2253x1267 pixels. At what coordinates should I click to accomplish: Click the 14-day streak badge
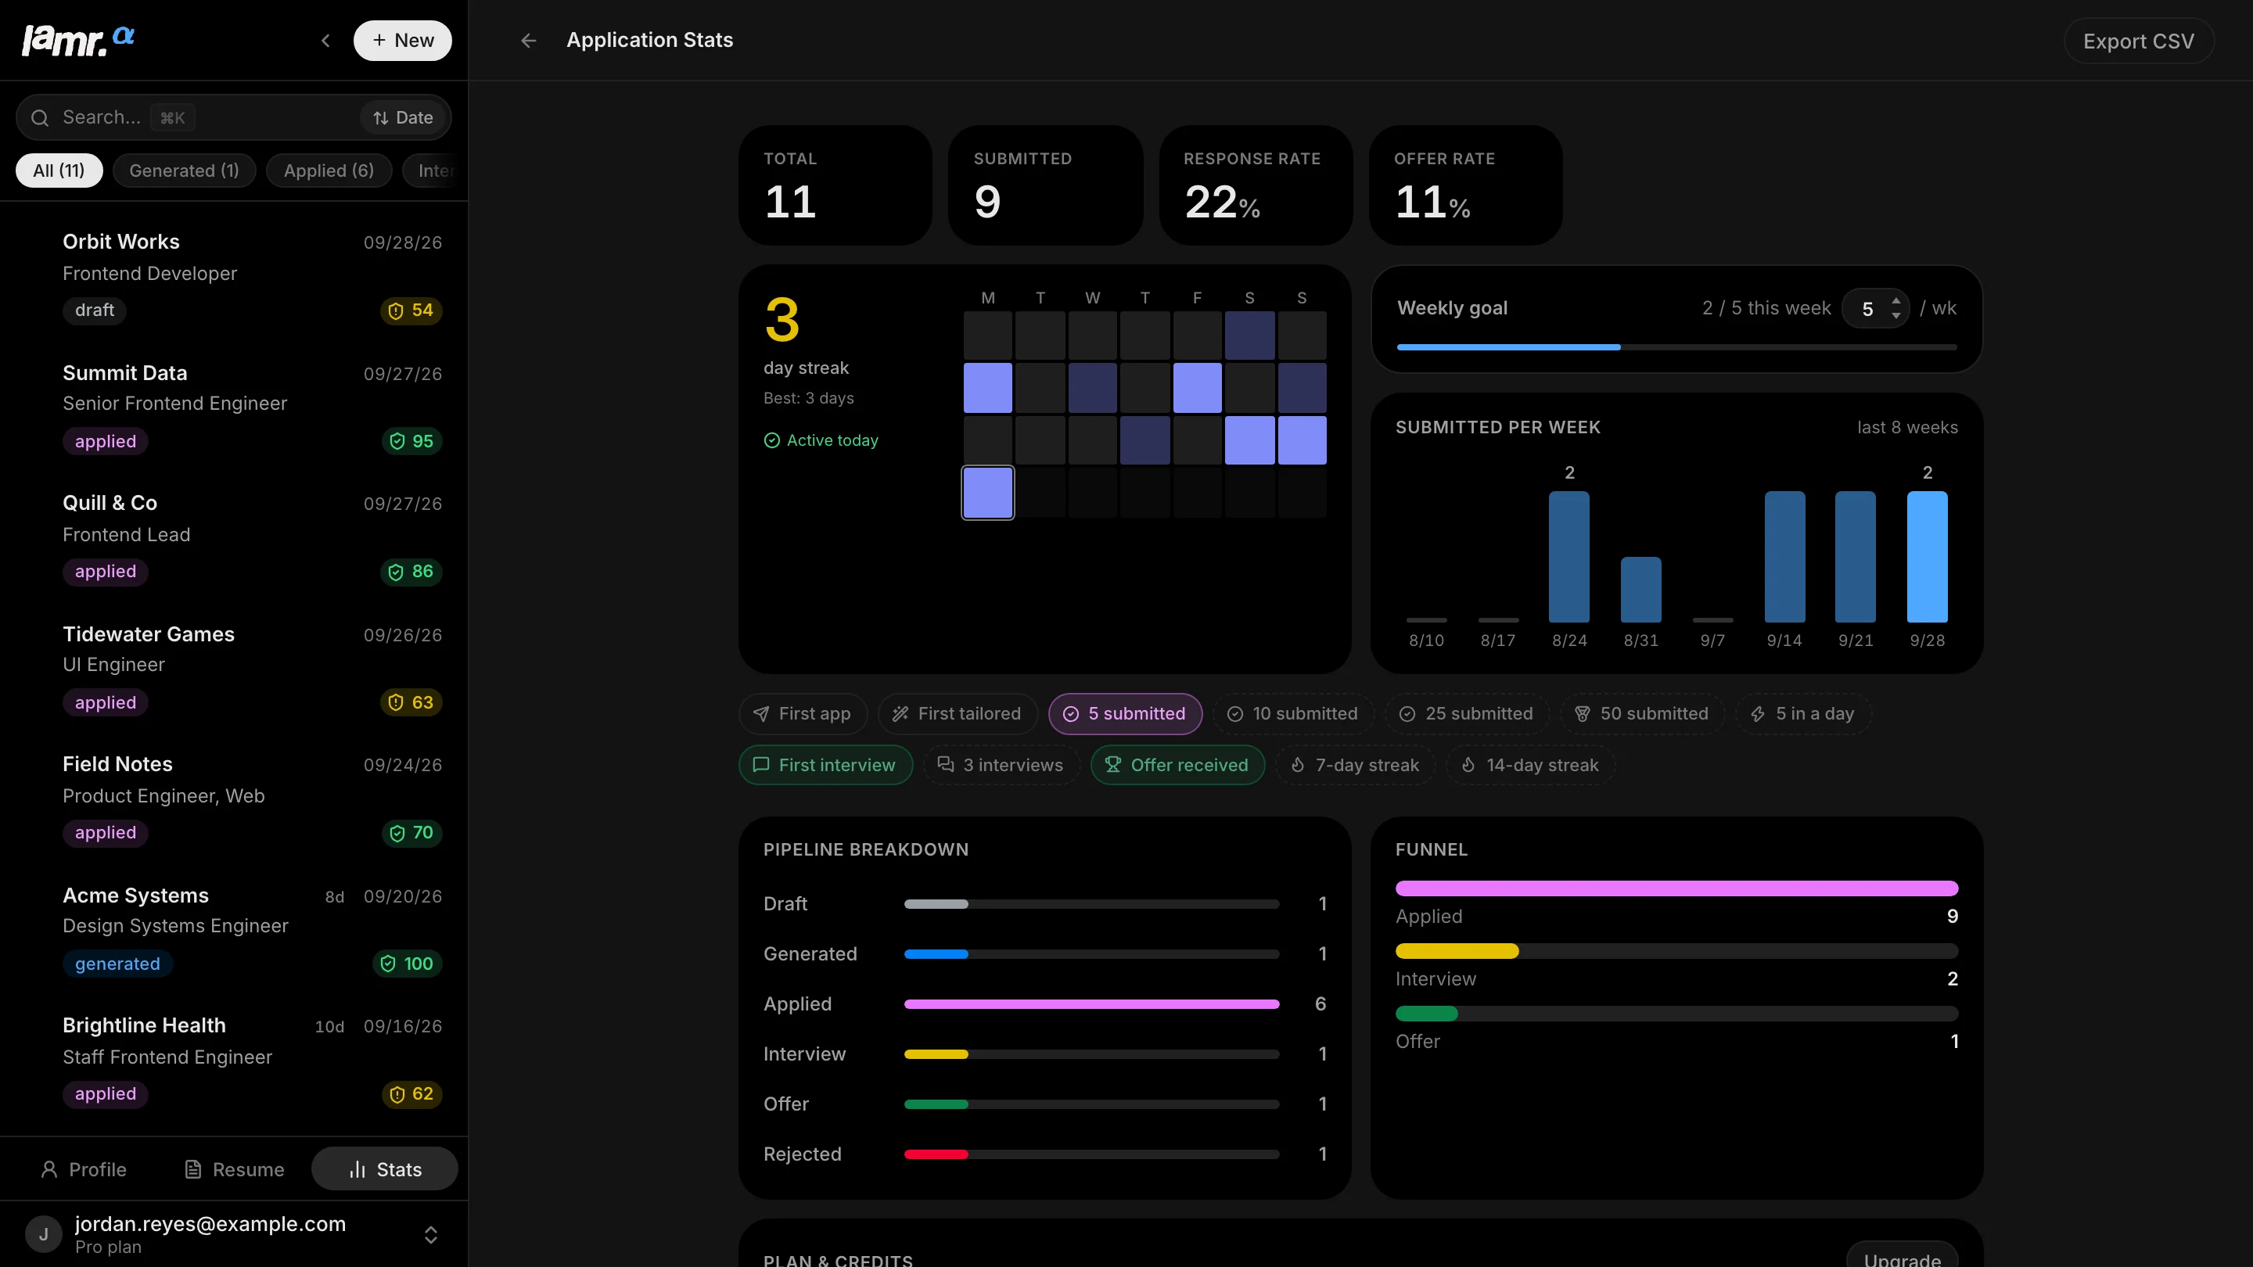[1531, 765]
